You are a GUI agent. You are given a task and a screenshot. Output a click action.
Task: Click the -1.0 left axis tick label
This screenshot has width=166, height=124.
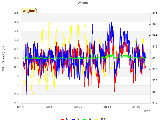click(x=16, y=76)
